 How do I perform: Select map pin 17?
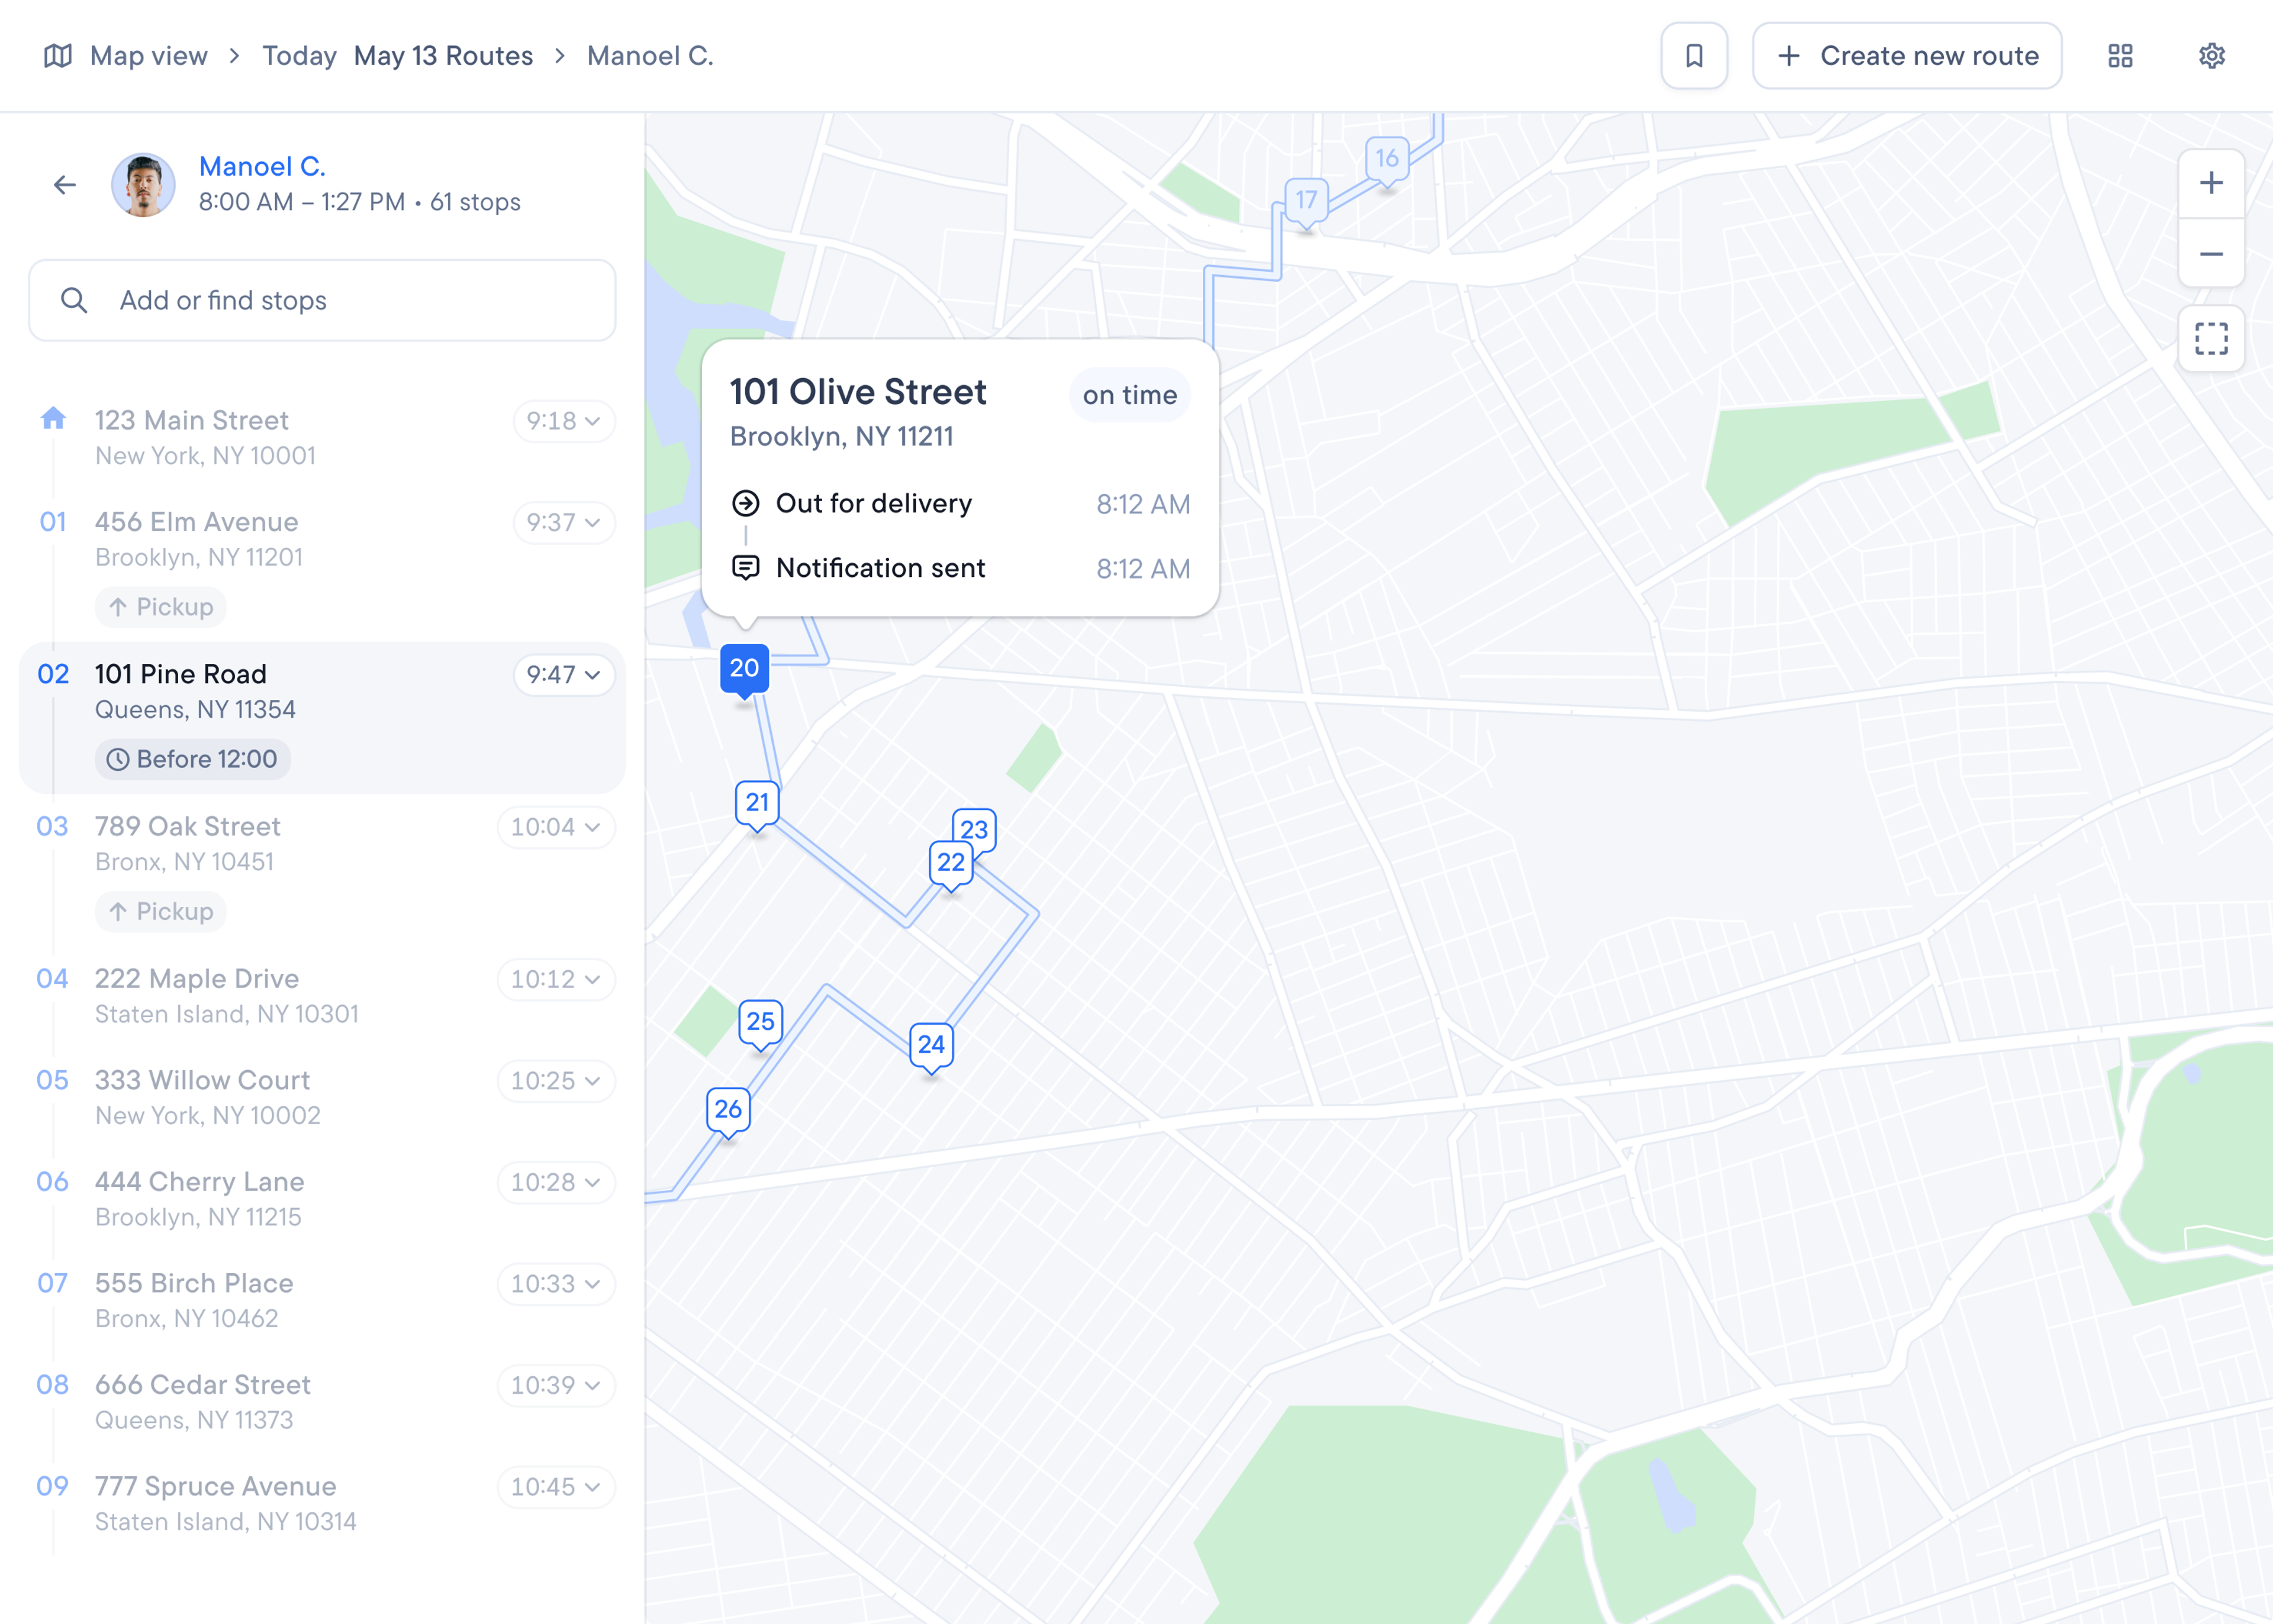point(1306,201)
